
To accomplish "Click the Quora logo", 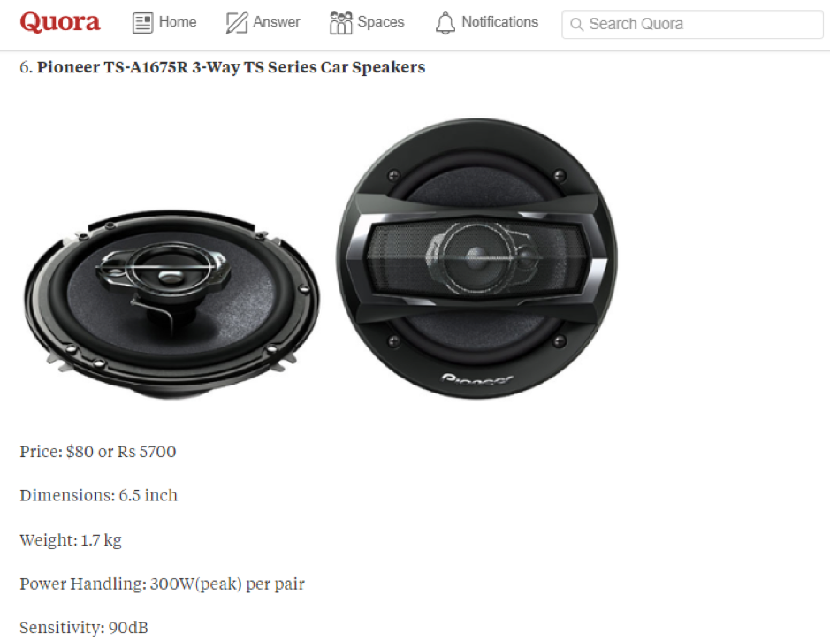I will [x=60, y=22].
